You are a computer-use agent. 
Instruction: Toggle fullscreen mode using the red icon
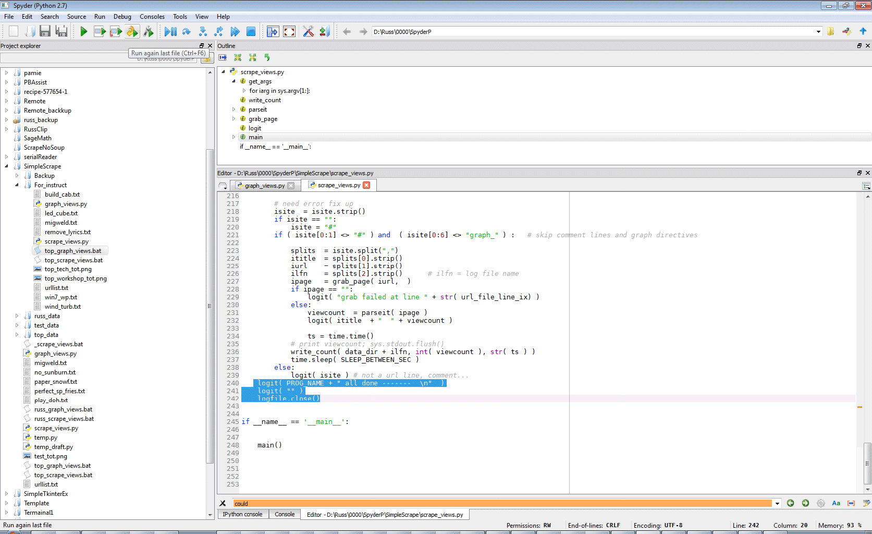click(x=289, y=31)
